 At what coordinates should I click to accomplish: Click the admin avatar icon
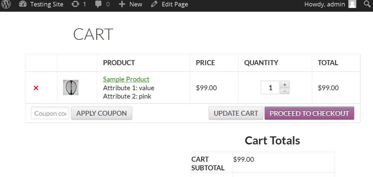352,4
